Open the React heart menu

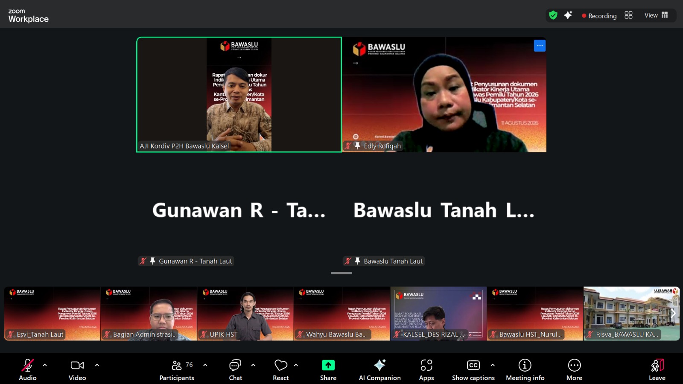click(281, 369)
